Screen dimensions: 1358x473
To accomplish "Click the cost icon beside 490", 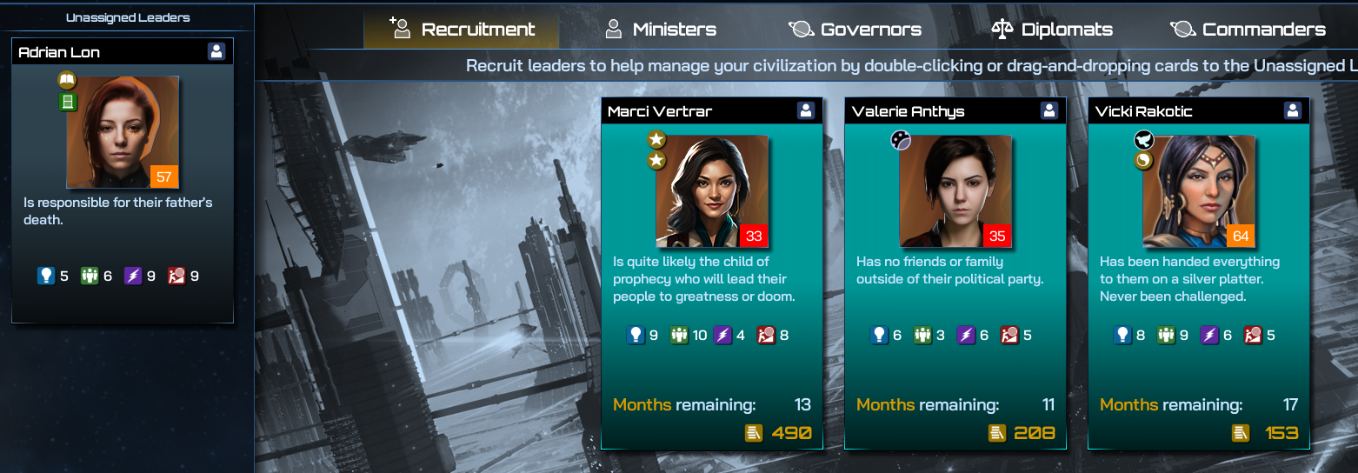I will point(754,432).
